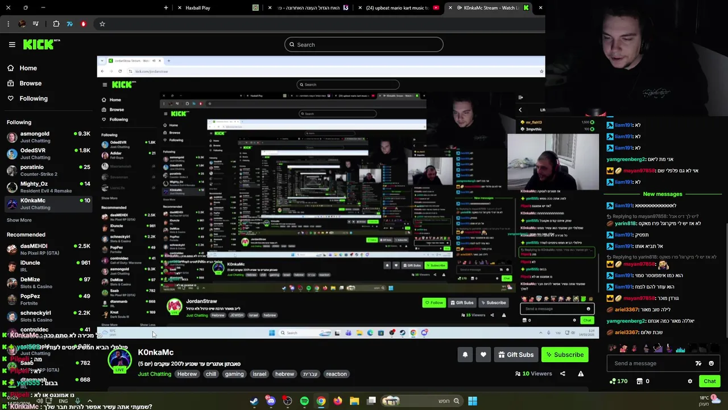Image resolution: width=728 pixels, height=410 pixels.
Task: Select the Hebrew tag
Action: coord(187,374)
